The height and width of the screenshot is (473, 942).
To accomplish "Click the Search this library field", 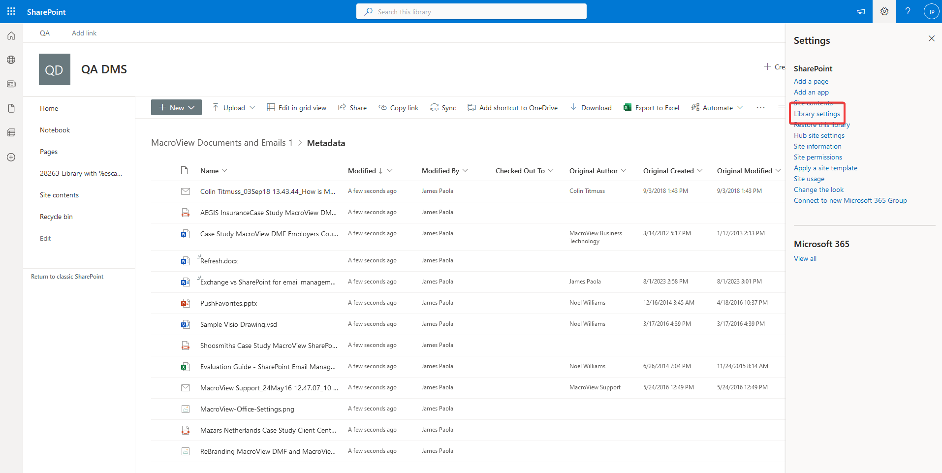I will coord(471,11).
